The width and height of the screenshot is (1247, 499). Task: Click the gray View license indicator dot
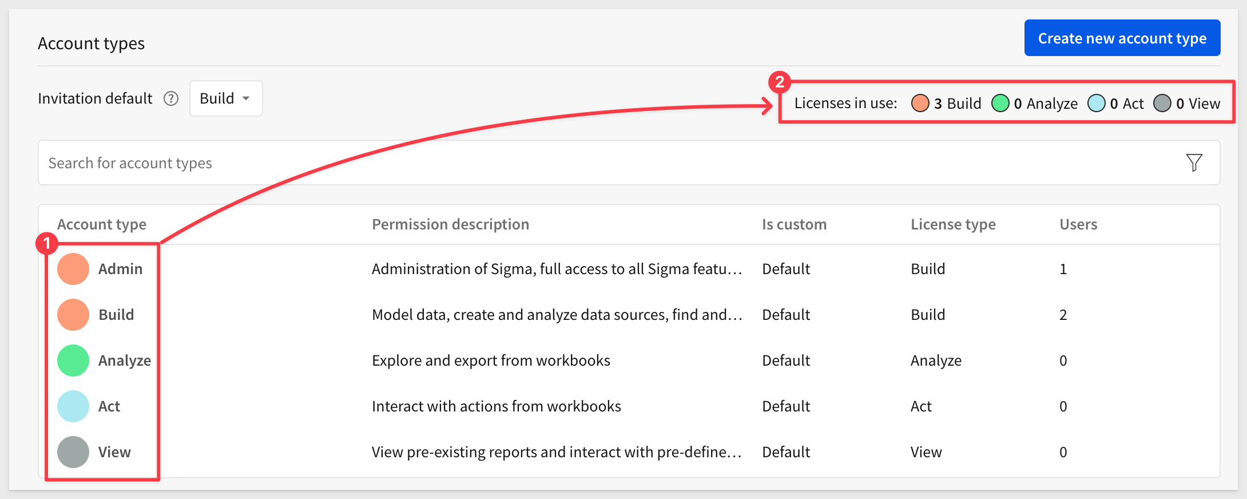point(1162,103)
